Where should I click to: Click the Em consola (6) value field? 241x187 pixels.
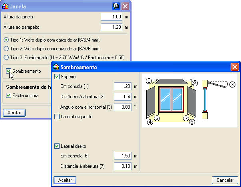point(123,156)
